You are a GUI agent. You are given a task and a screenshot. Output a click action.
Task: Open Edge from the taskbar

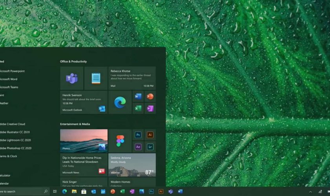click(64, 191)
